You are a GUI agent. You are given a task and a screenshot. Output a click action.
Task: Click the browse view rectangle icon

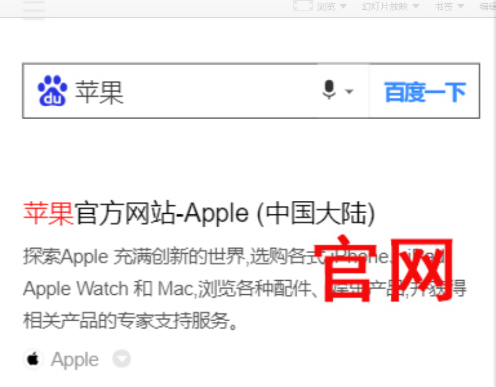tap(303, 6)
